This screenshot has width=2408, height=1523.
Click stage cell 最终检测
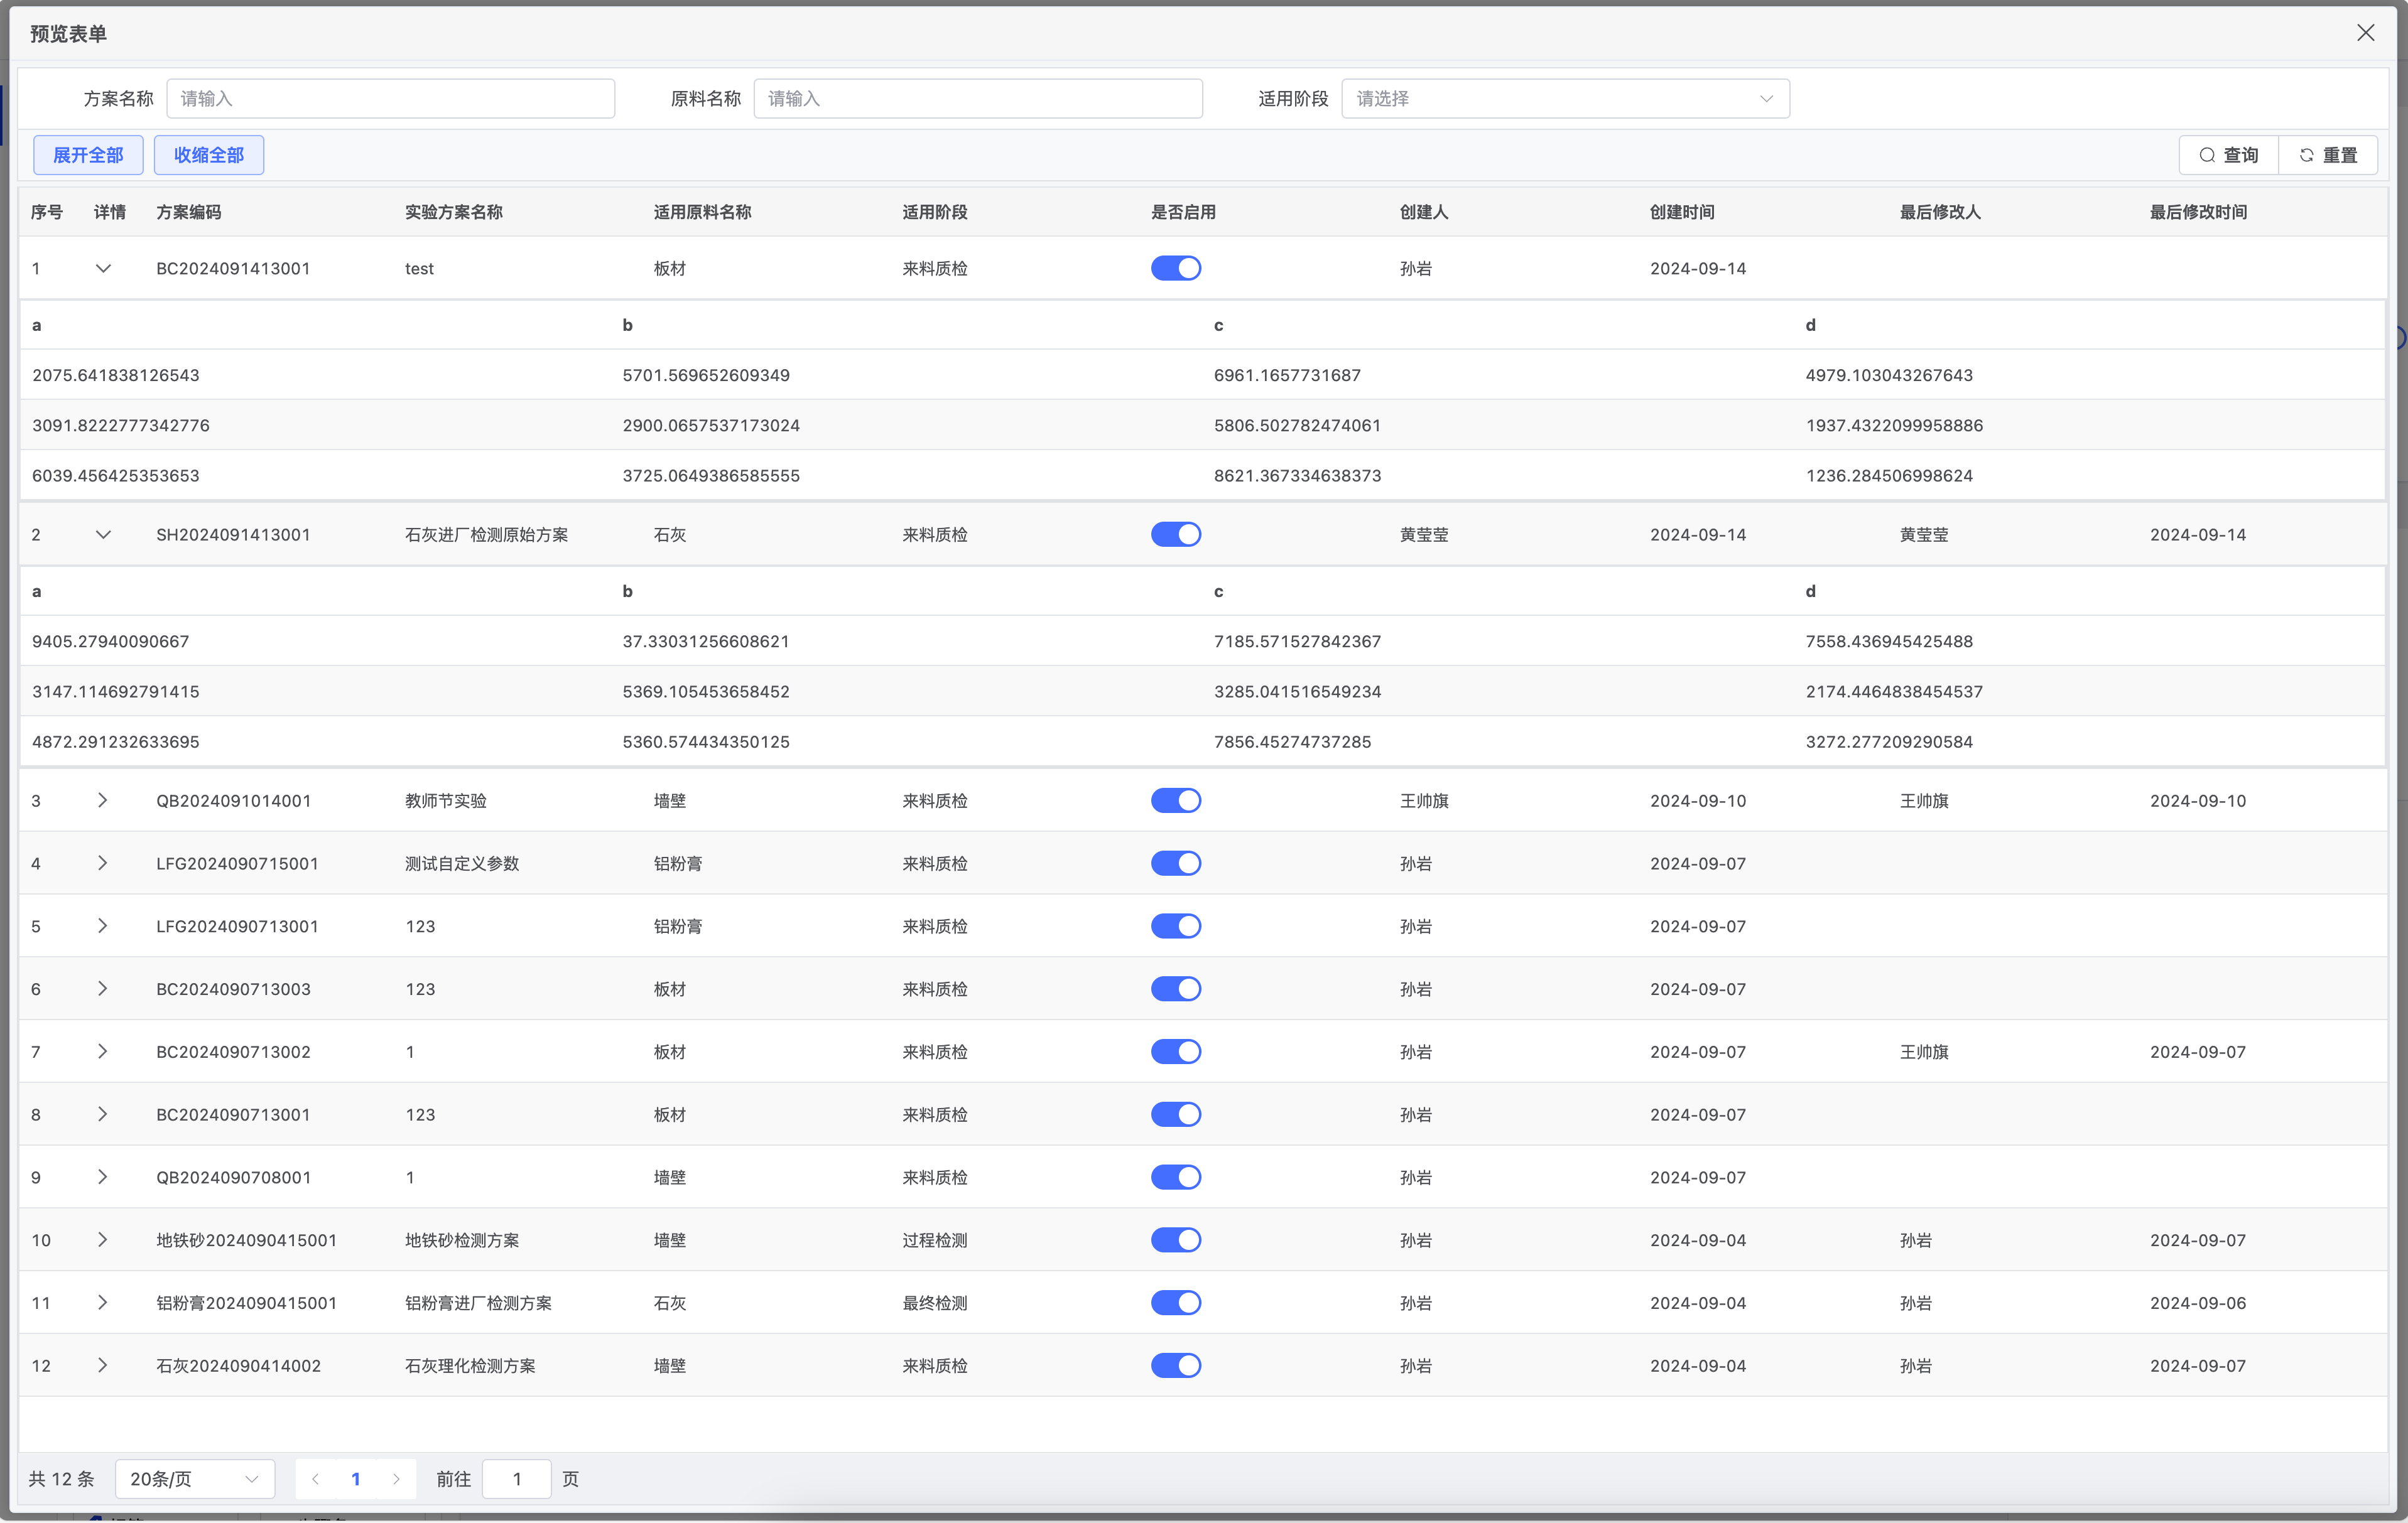pyautogui.click(x=935, y=1303)
